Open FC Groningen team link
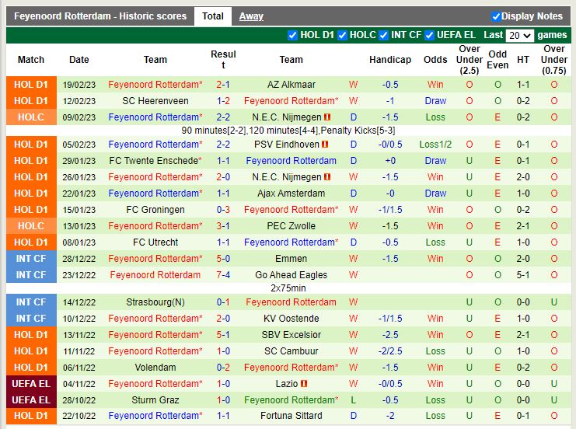Viewport: 576px width, 429px height. pyautogui.click(x=155, y=210)
